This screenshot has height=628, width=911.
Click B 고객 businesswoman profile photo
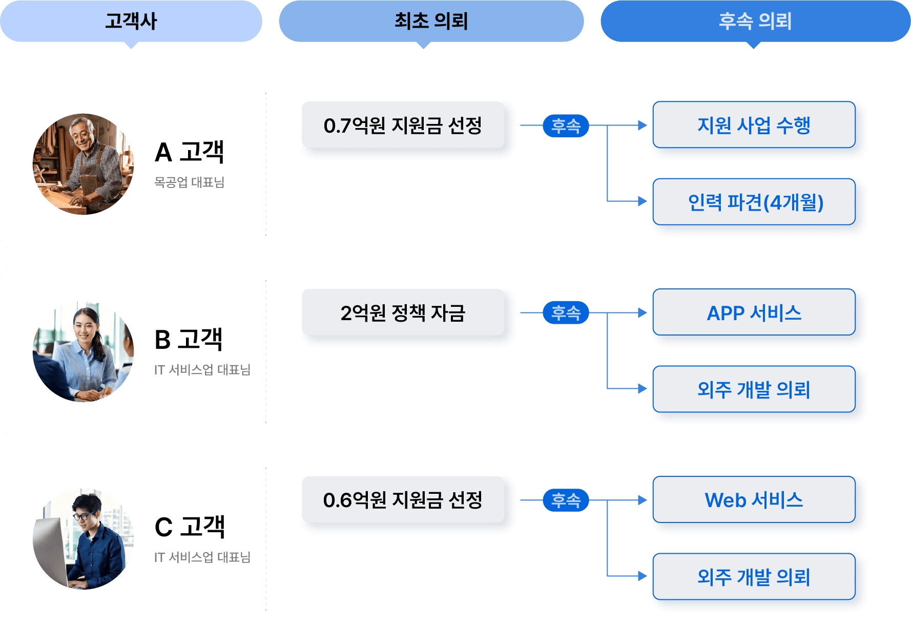tap(83, 351)
